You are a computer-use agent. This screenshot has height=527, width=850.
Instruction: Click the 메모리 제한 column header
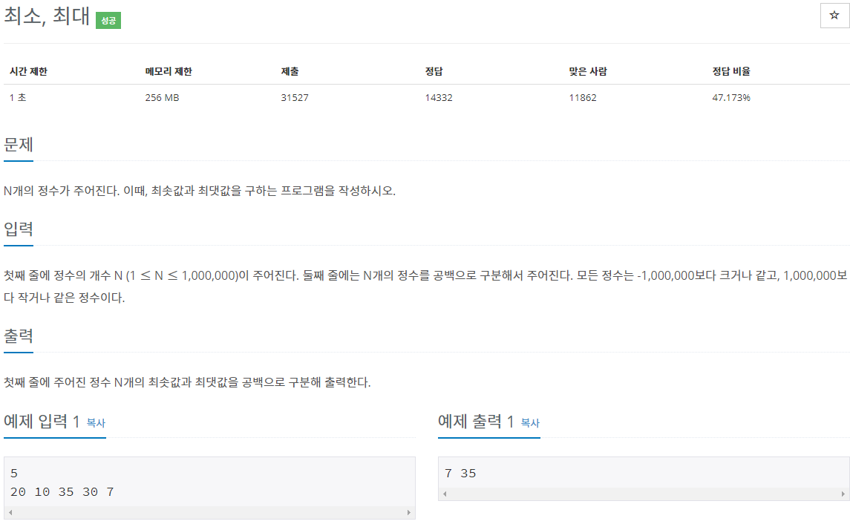coord(169,71)
